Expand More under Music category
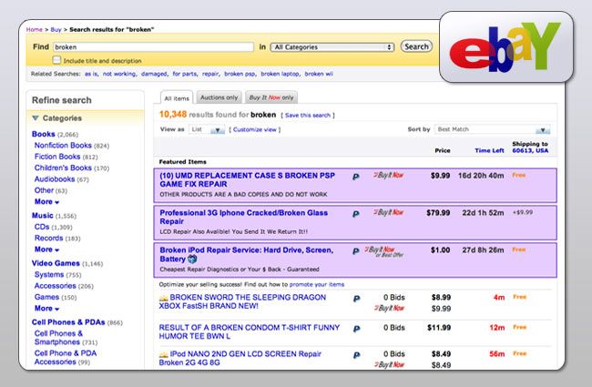Viewport: 592px width, 387px height. tap(46, 250)
